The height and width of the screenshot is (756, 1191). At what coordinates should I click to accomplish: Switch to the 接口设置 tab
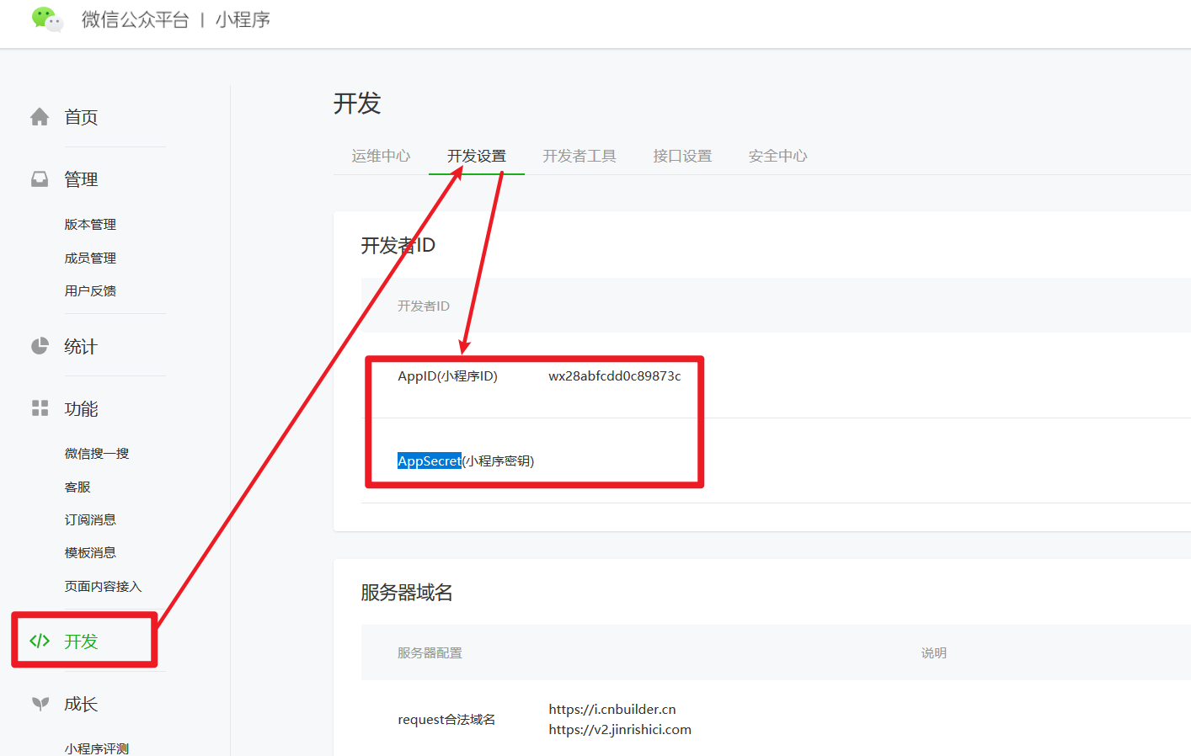(x=682, y=156)
